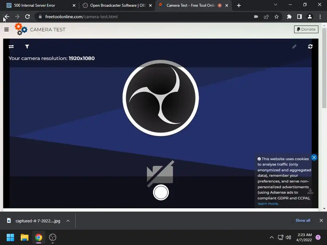Open the volume speaker tray icon

click(288, 237)
